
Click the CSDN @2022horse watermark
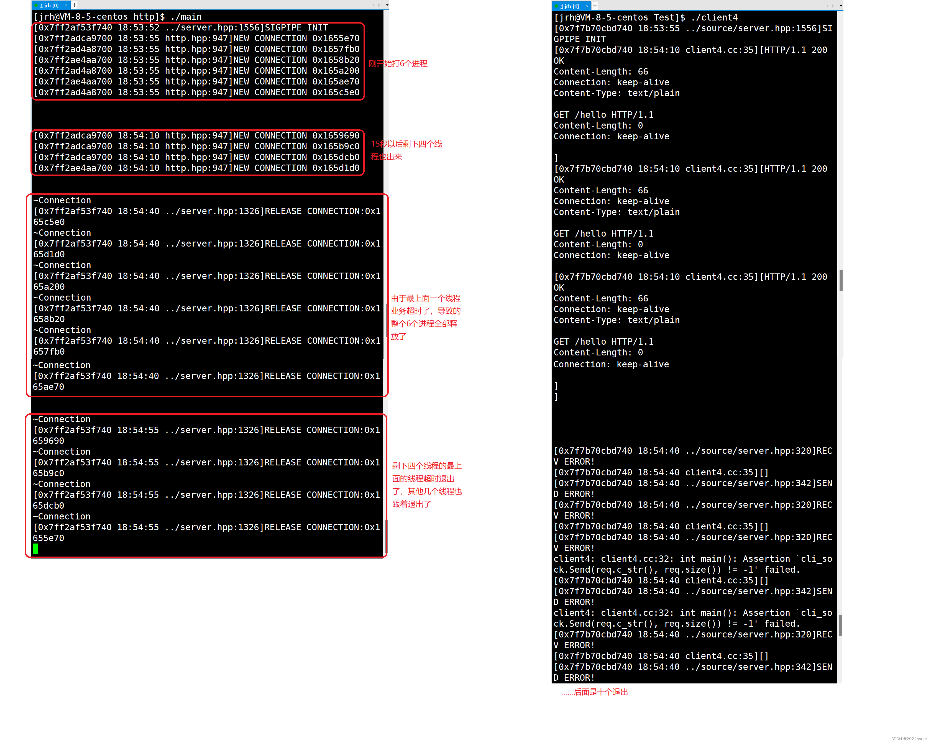[909, 739]
